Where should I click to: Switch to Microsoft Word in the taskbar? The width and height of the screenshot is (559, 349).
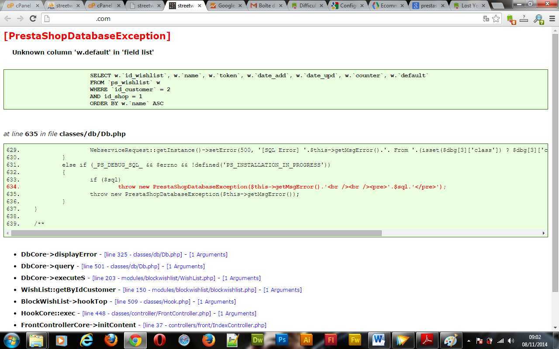pyautogui.click(x=379, y=340)
